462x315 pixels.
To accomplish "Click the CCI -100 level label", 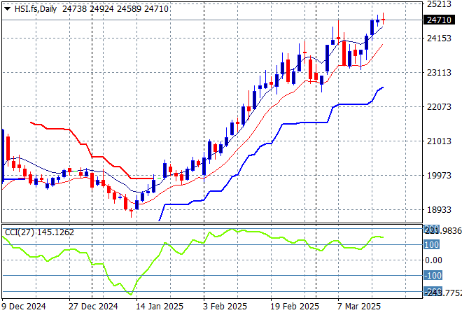I will pos(433,276).
